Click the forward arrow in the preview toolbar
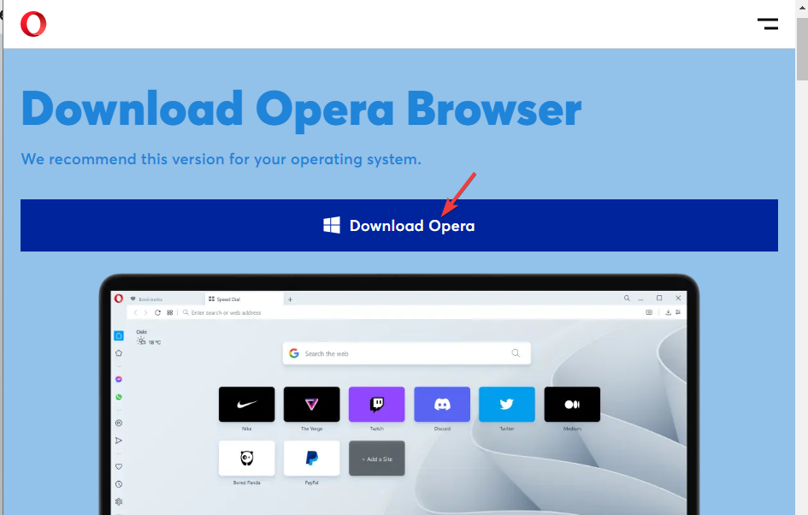Screen dimensions: 808x515 (146, 312)
